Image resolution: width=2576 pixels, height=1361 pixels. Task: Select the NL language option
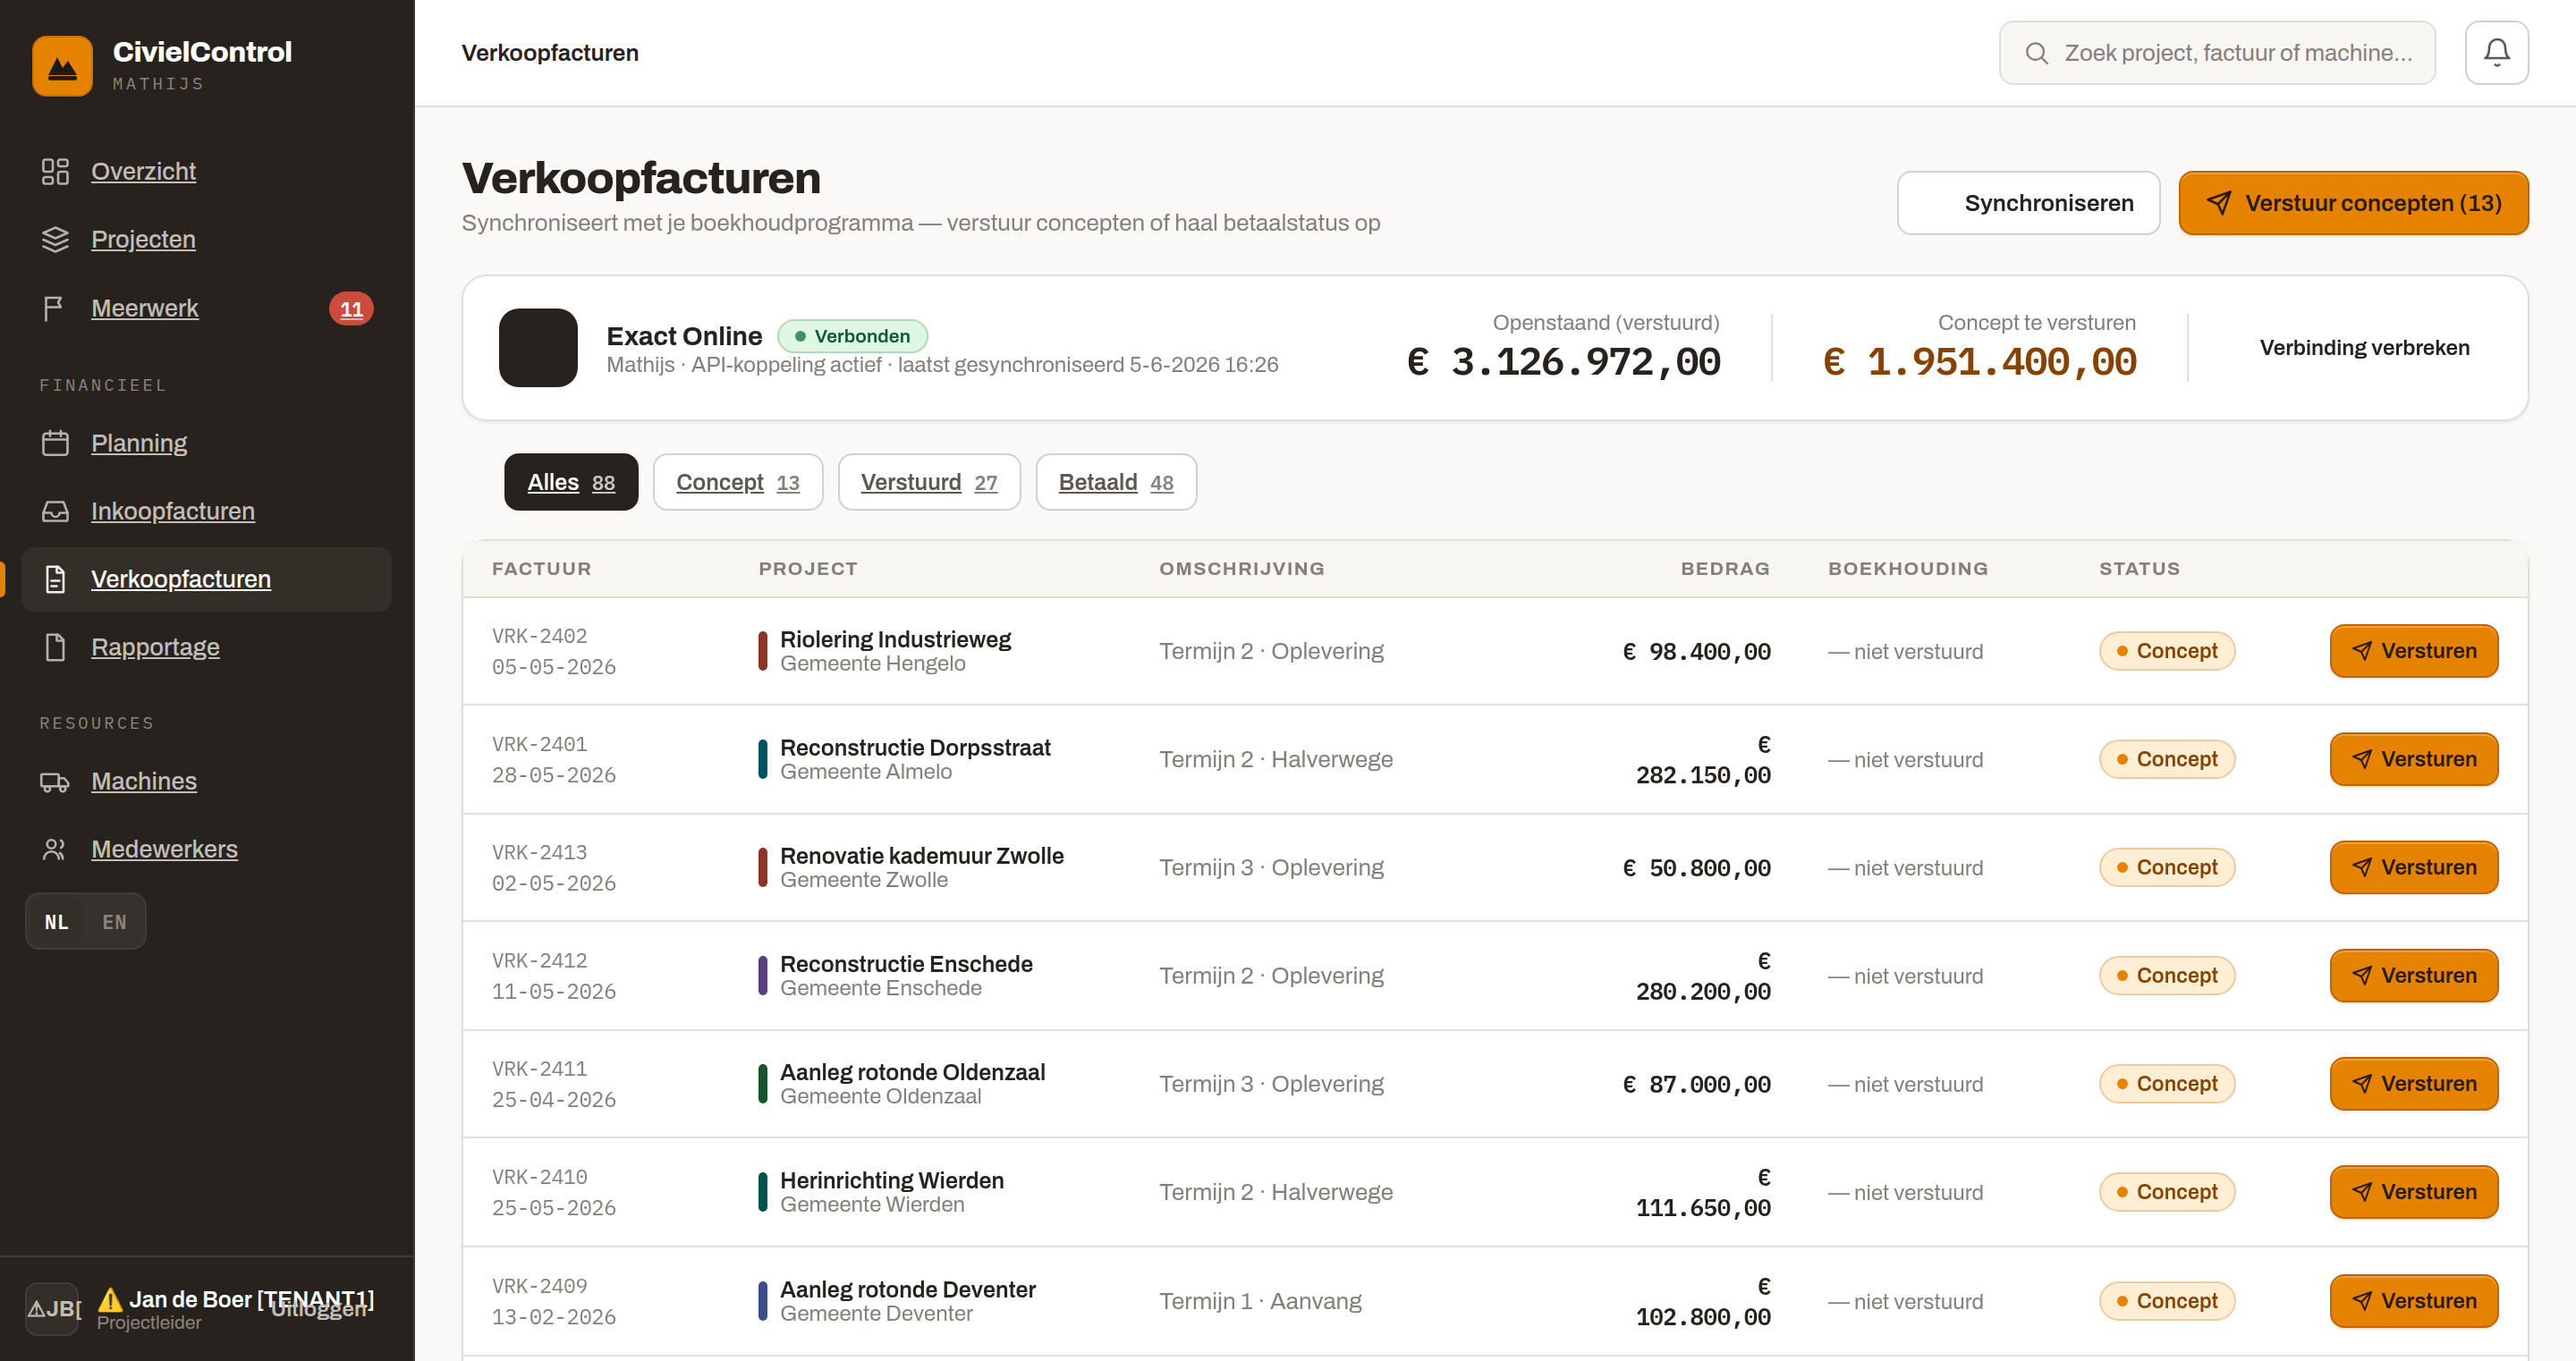pos(57,922)
